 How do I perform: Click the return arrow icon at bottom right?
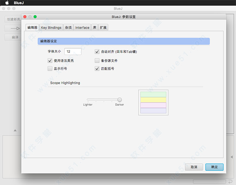tap(230, 181)
